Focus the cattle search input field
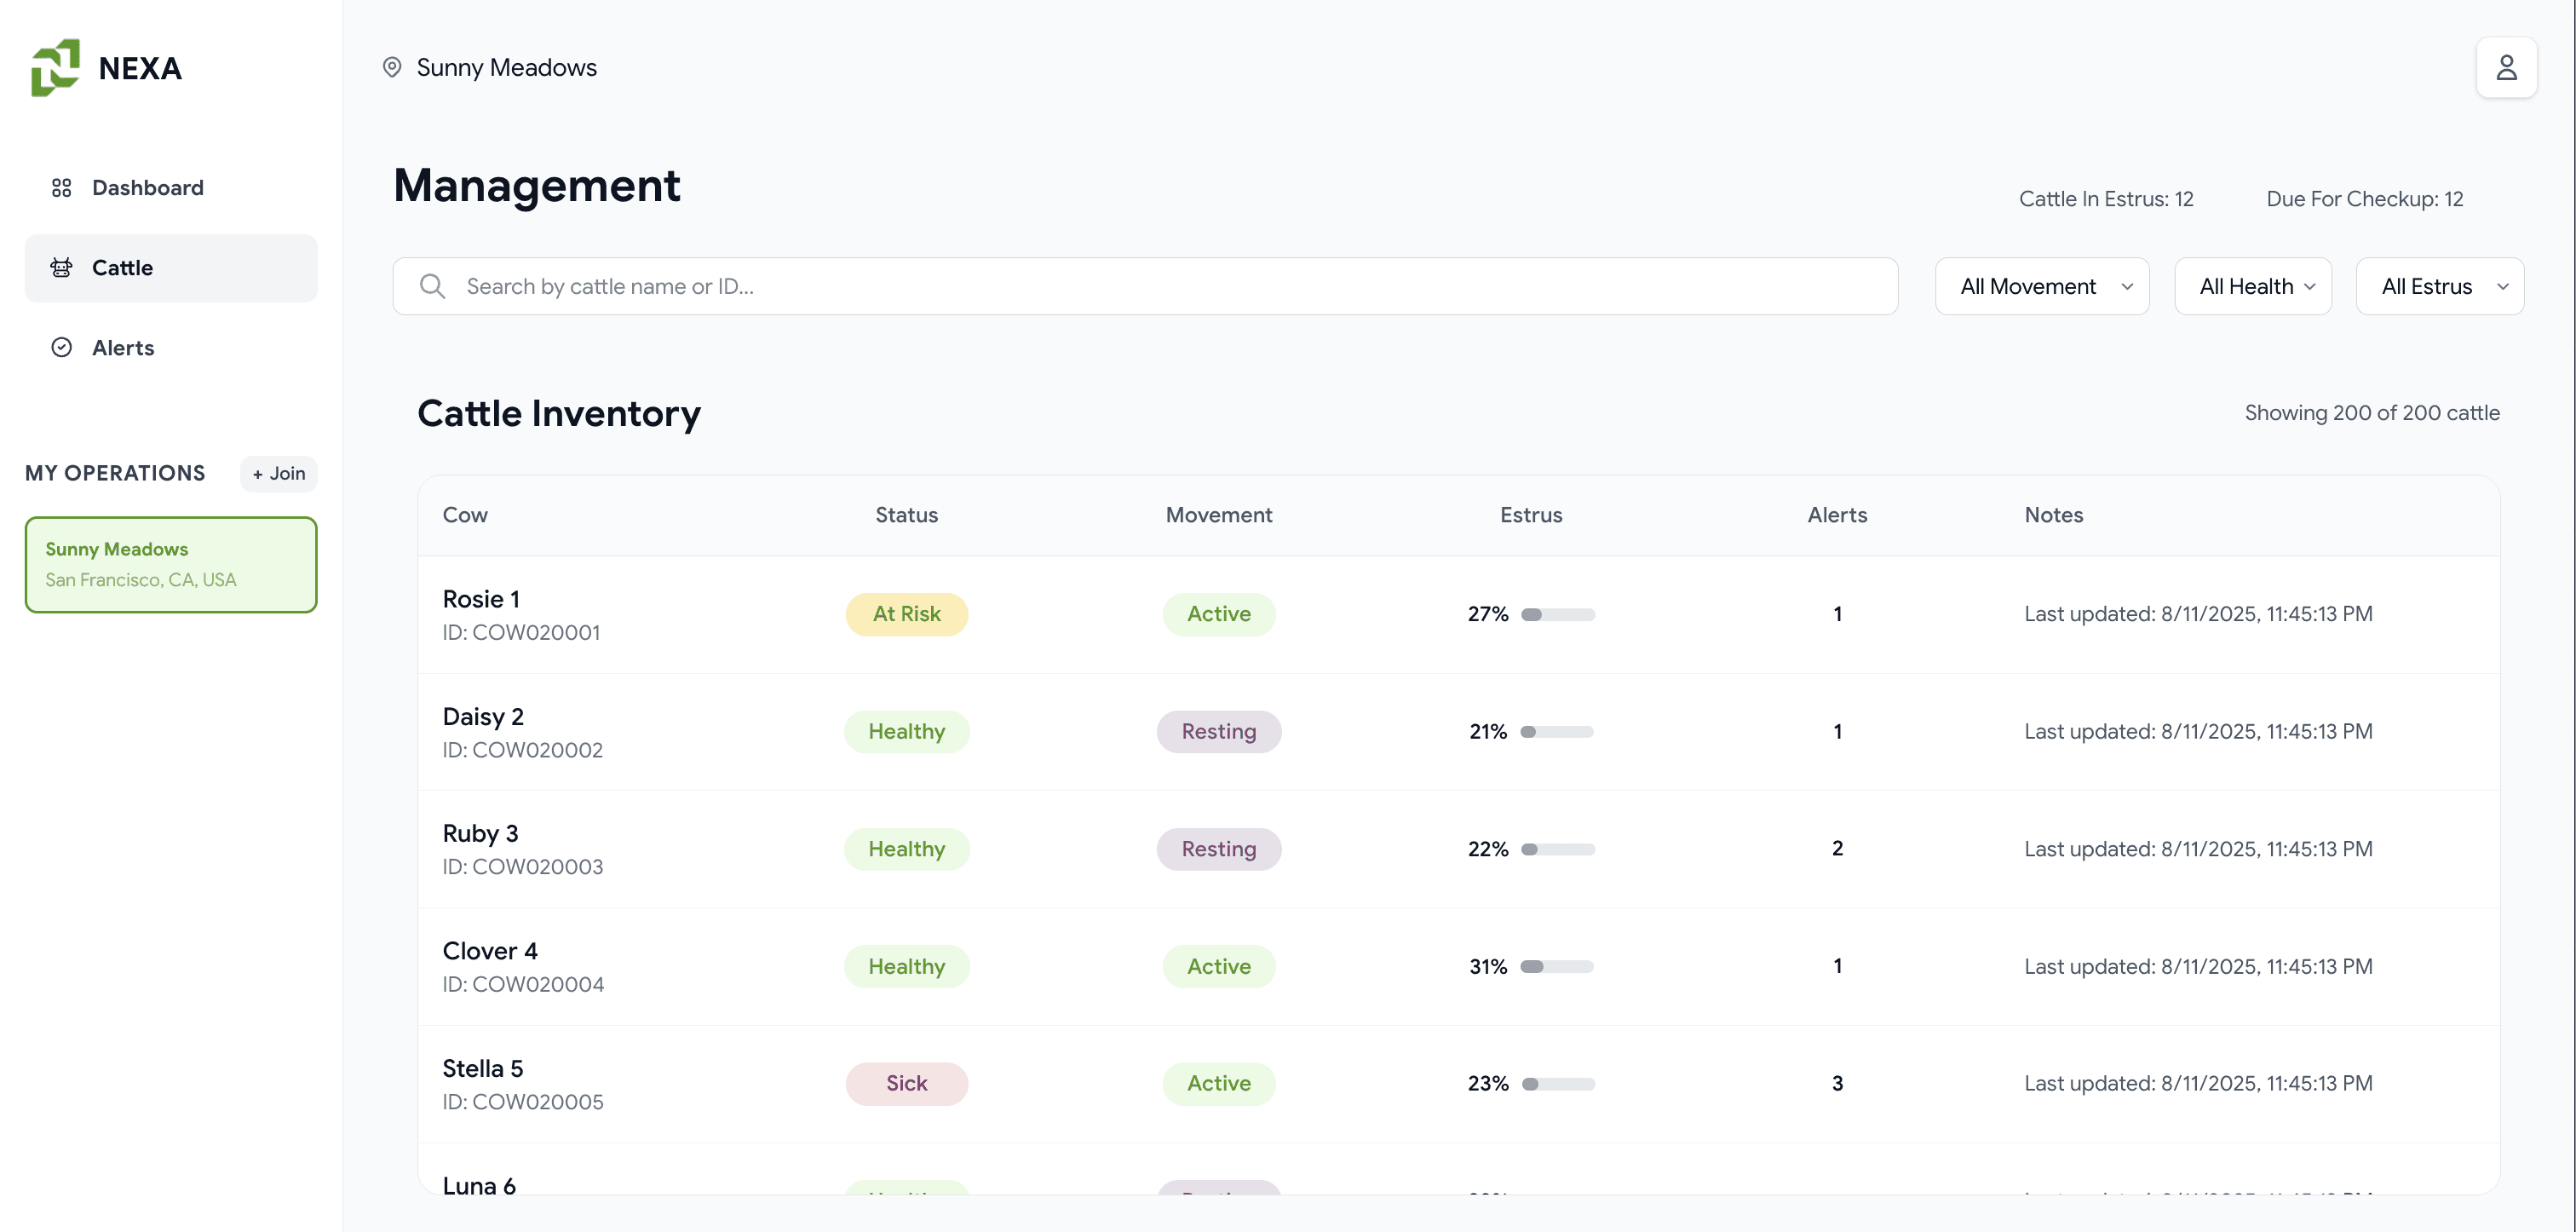The width and height of the screenshot is (2576, 1232). click(x=1170, y=287)
